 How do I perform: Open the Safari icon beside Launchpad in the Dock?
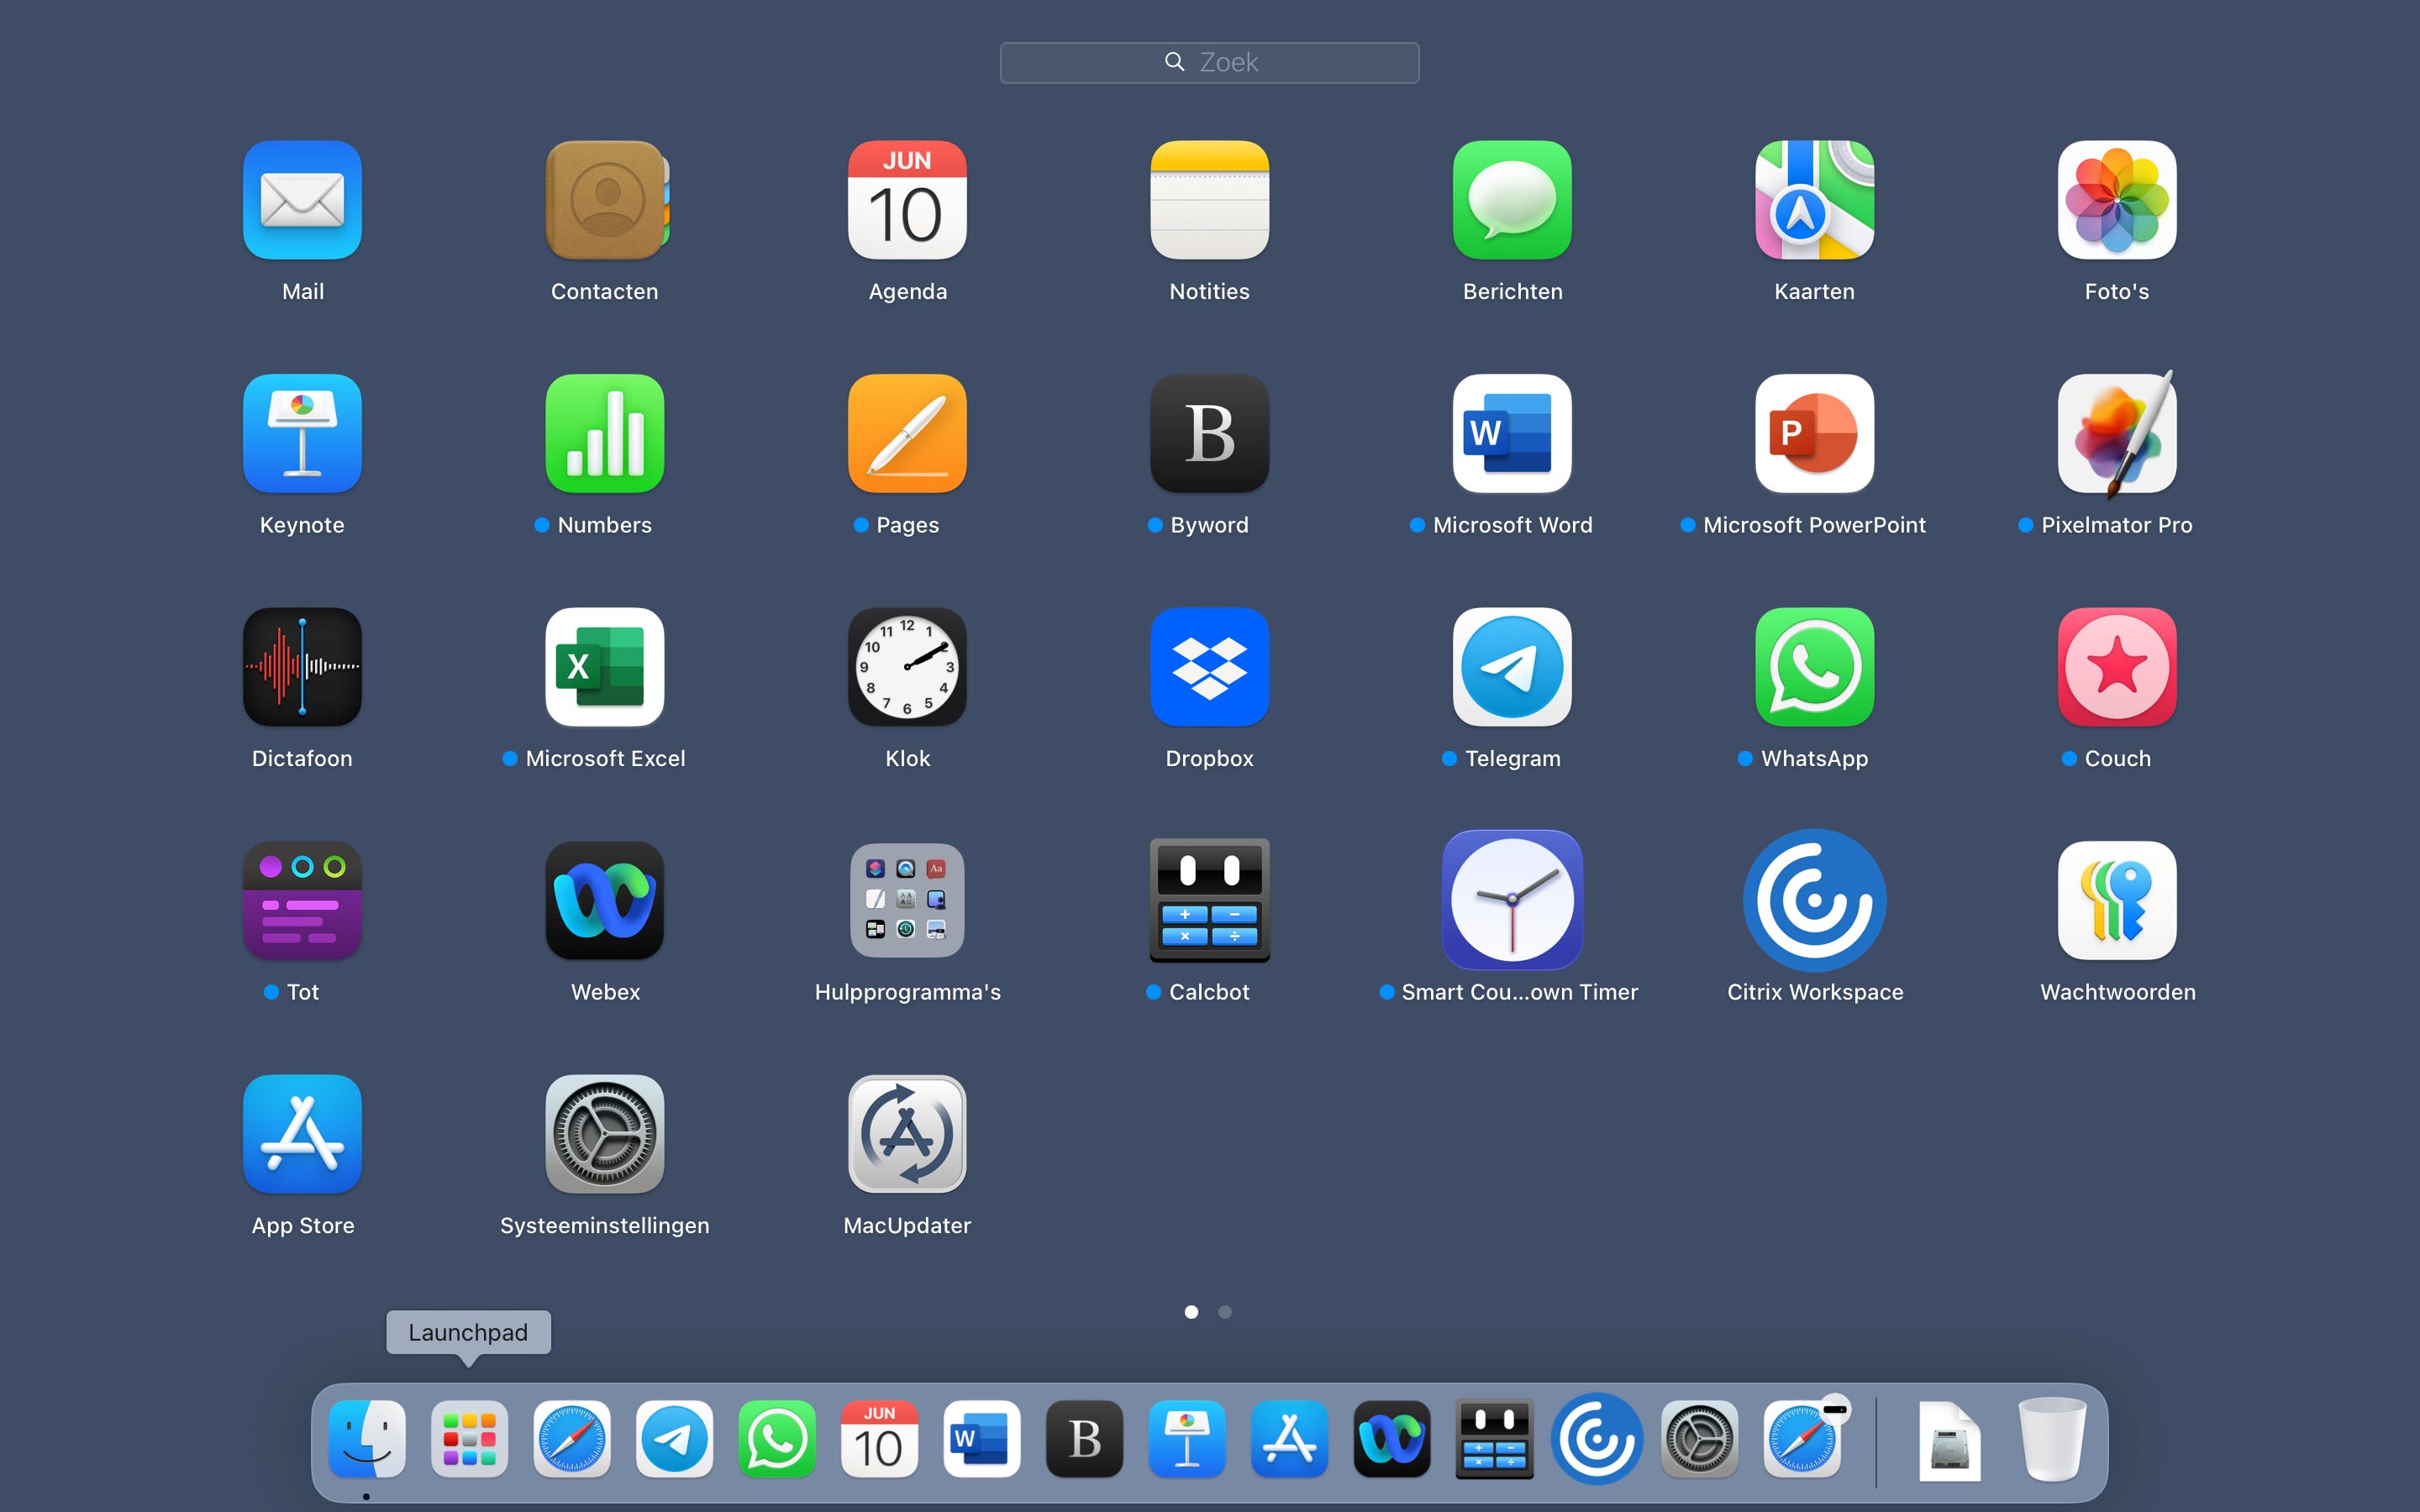pos(572,1439)
